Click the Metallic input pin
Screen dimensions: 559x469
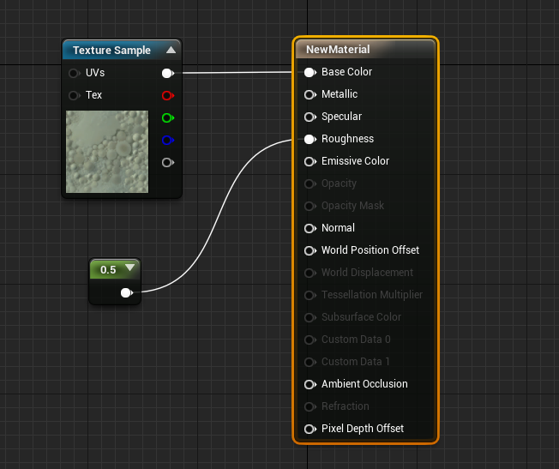pyautogui.click(x=310, y=94)
